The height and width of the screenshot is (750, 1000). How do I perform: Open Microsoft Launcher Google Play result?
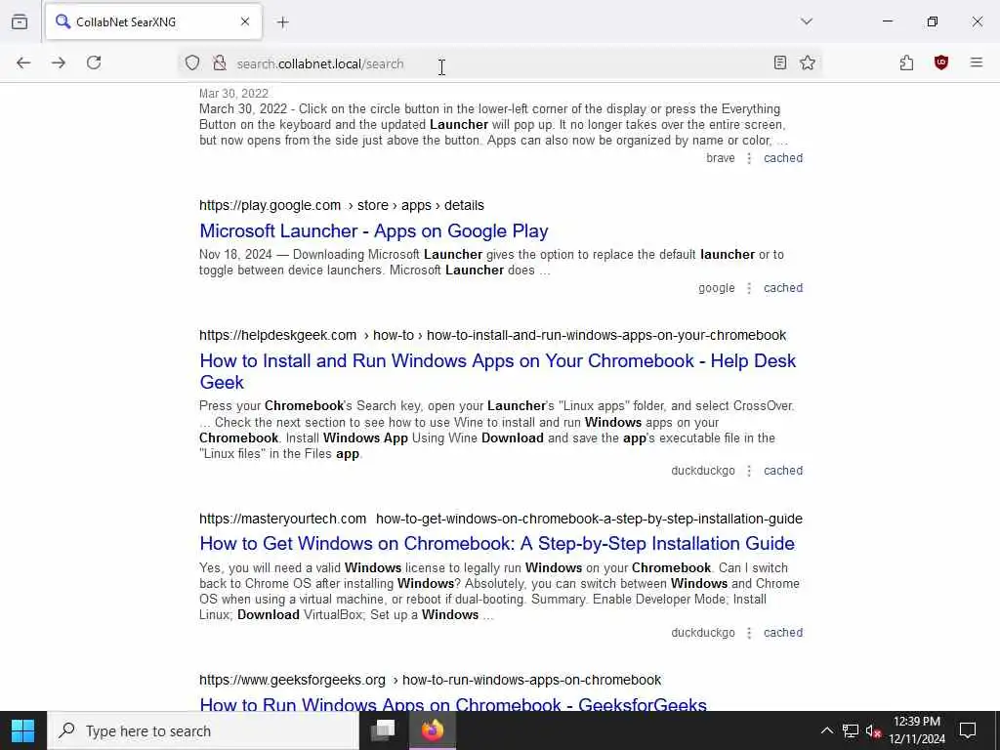[374, 230]
